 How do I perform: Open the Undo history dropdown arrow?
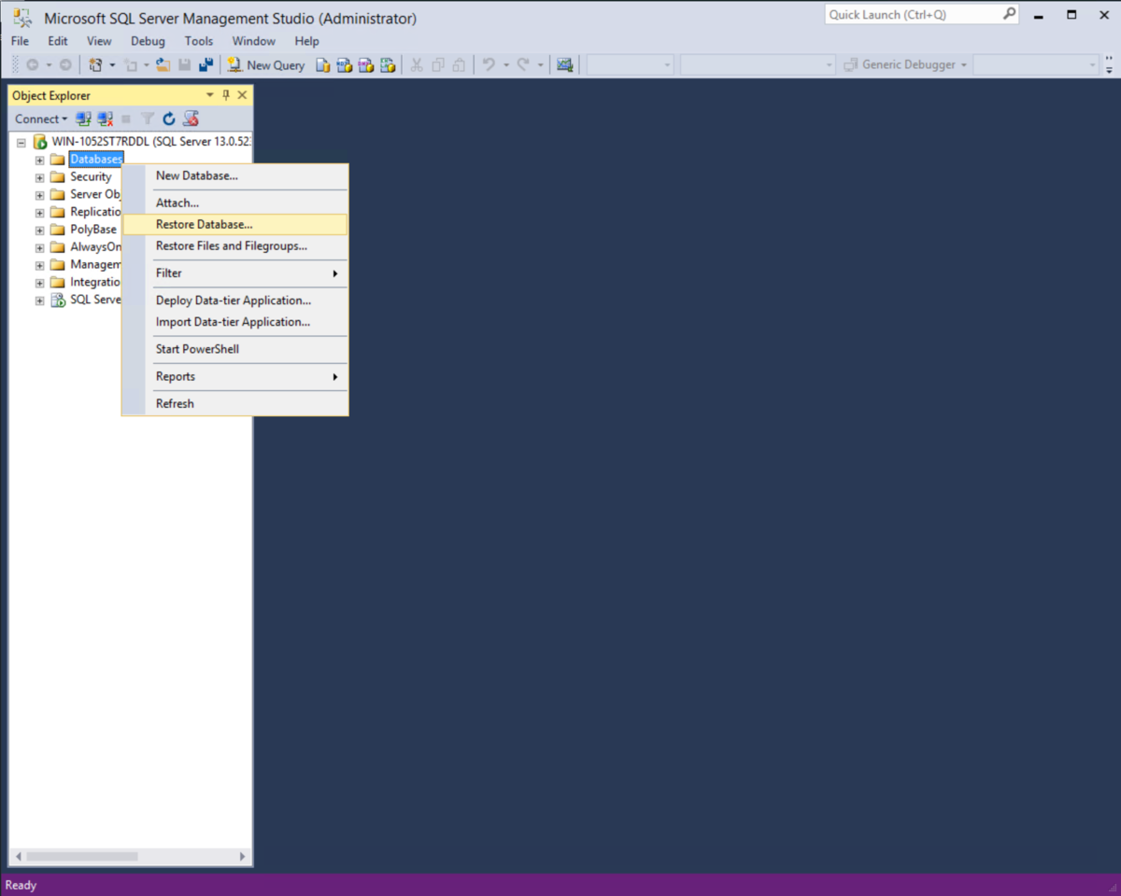tap(505, 65)
